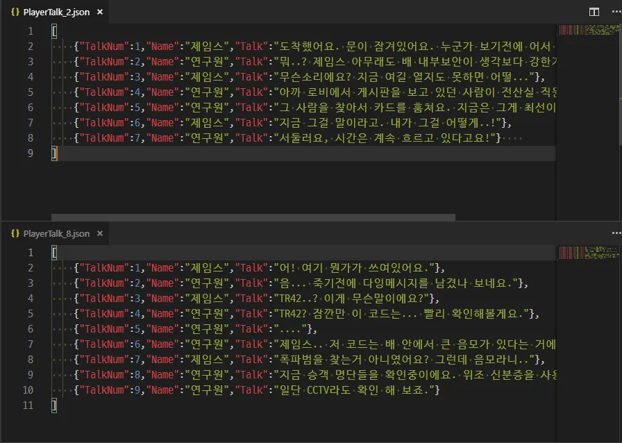Click the vertical scrollbar of the top editor
This screenshot has width=622, height=443.
tap(621, 83)
